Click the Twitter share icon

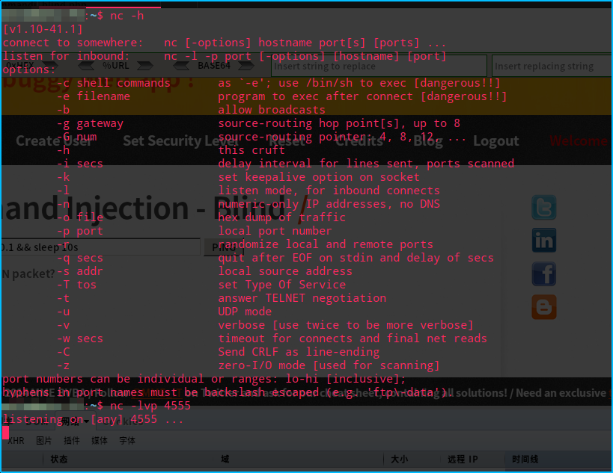[543, 208]
